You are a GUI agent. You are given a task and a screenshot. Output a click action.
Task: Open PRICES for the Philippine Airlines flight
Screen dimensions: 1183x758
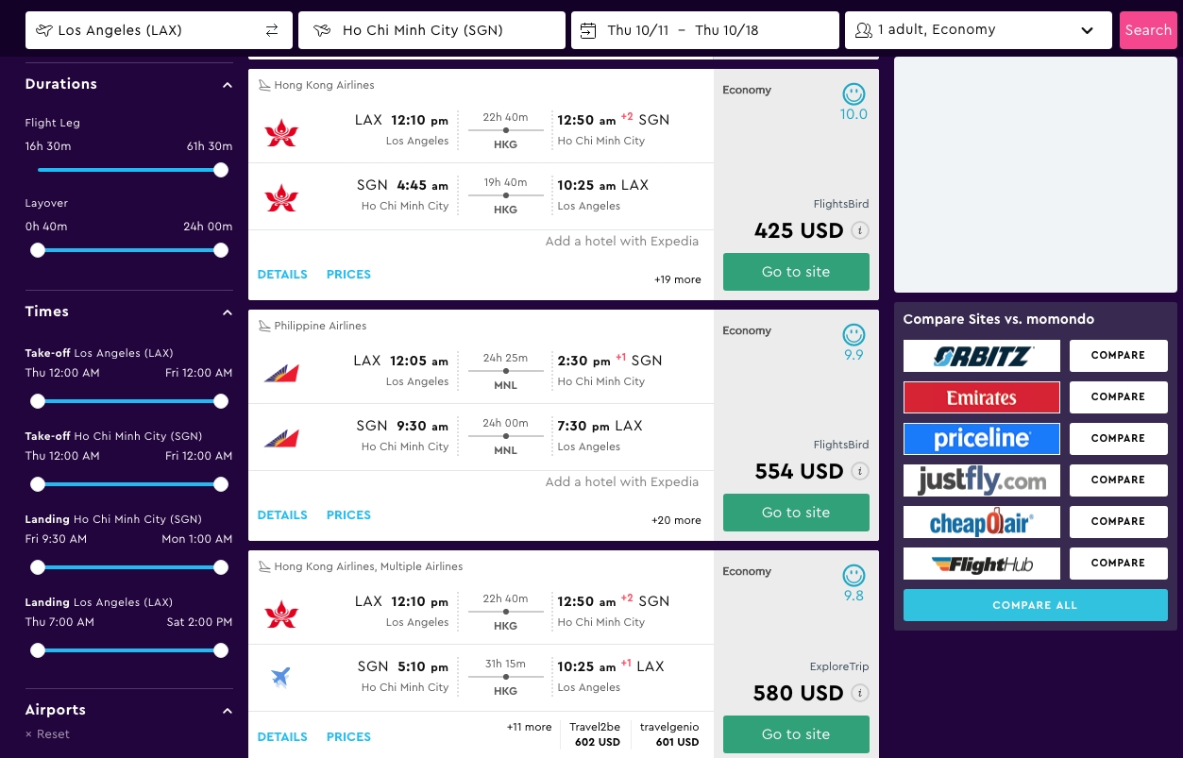click(348, 515)
